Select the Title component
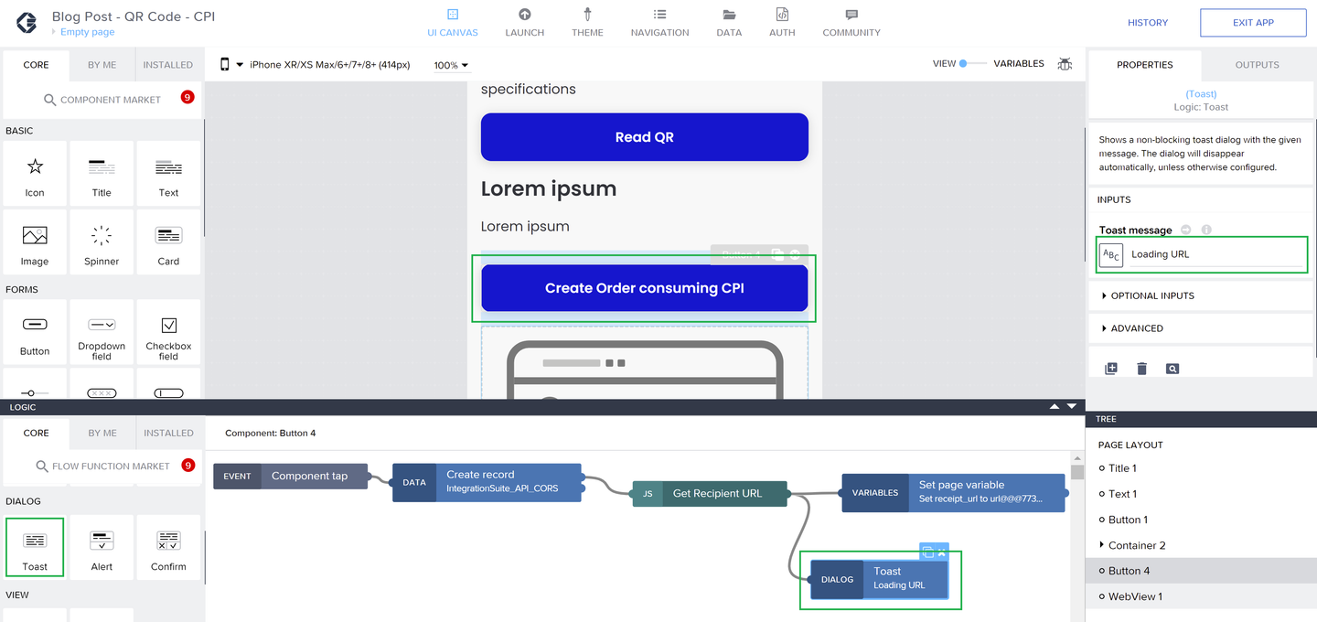The image size is (1317, 622). [102, 174]
